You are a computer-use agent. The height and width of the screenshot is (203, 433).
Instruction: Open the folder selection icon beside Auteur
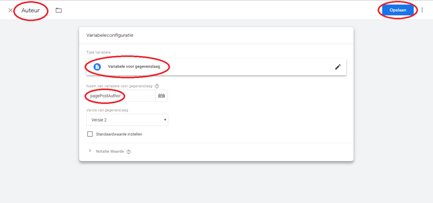click(x=59, y=10)
